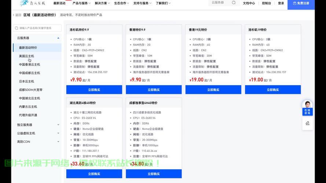Expand the 支持与服务 menu
Viewport: 326px width, 183px height.
142,3
